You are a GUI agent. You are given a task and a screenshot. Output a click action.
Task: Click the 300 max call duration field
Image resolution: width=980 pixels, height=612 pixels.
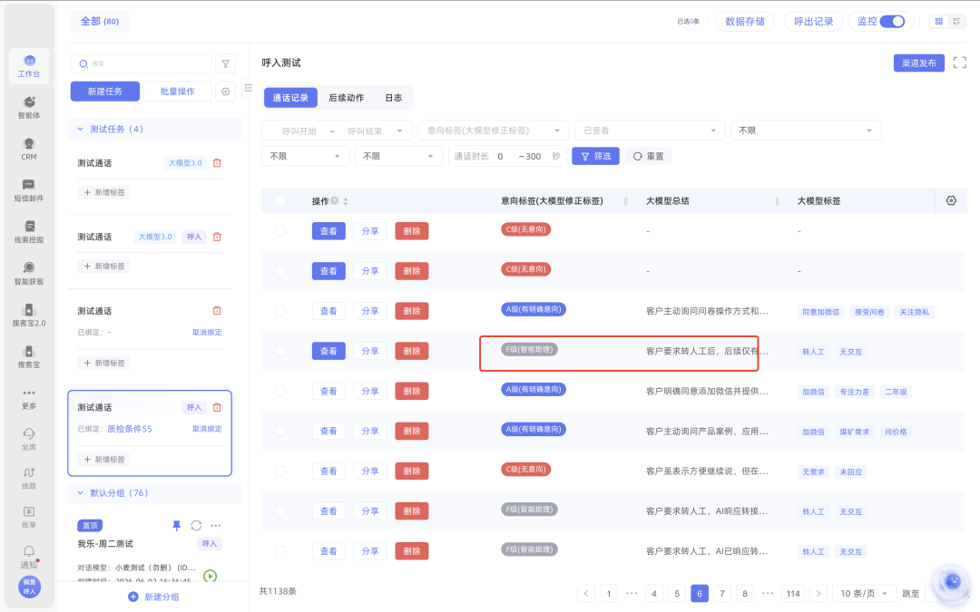(534, 156)
